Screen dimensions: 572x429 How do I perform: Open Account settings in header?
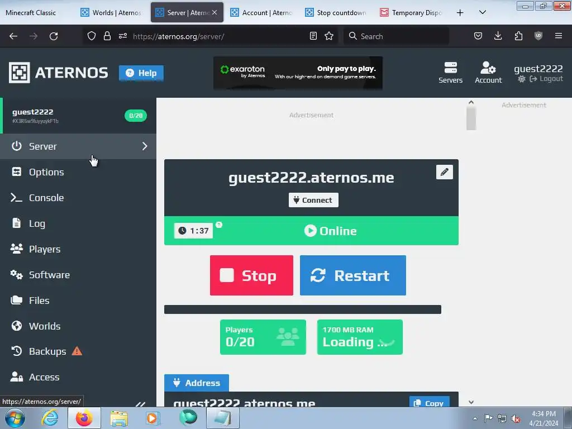488,73
